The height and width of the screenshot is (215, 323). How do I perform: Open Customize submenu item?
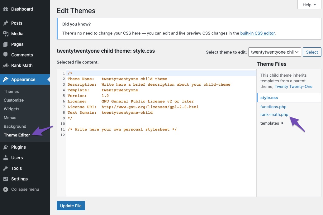click(14, 100)
